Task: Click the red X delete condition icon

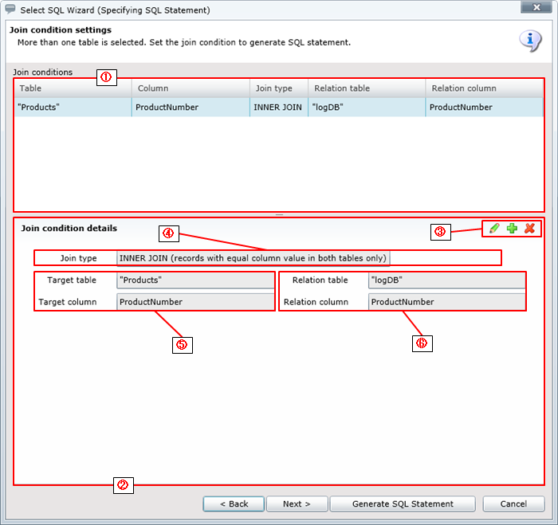Action: pyautogui.click(x=529, y=229)
